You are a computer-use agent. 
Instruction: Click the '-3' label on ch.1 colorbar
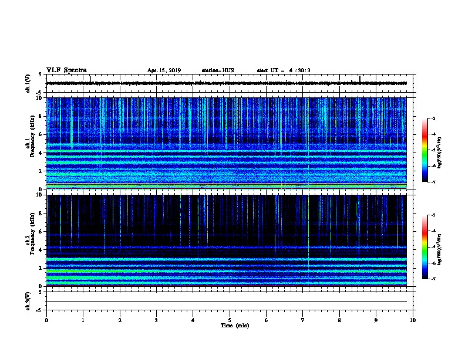pos(433,118)
